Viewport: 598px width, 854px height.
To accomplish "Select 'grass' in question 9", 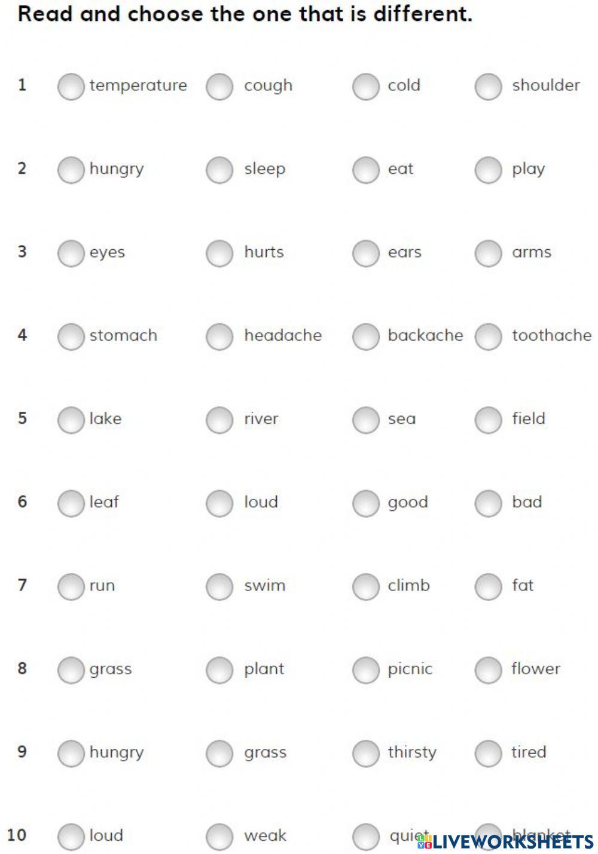I will [219, 754].
